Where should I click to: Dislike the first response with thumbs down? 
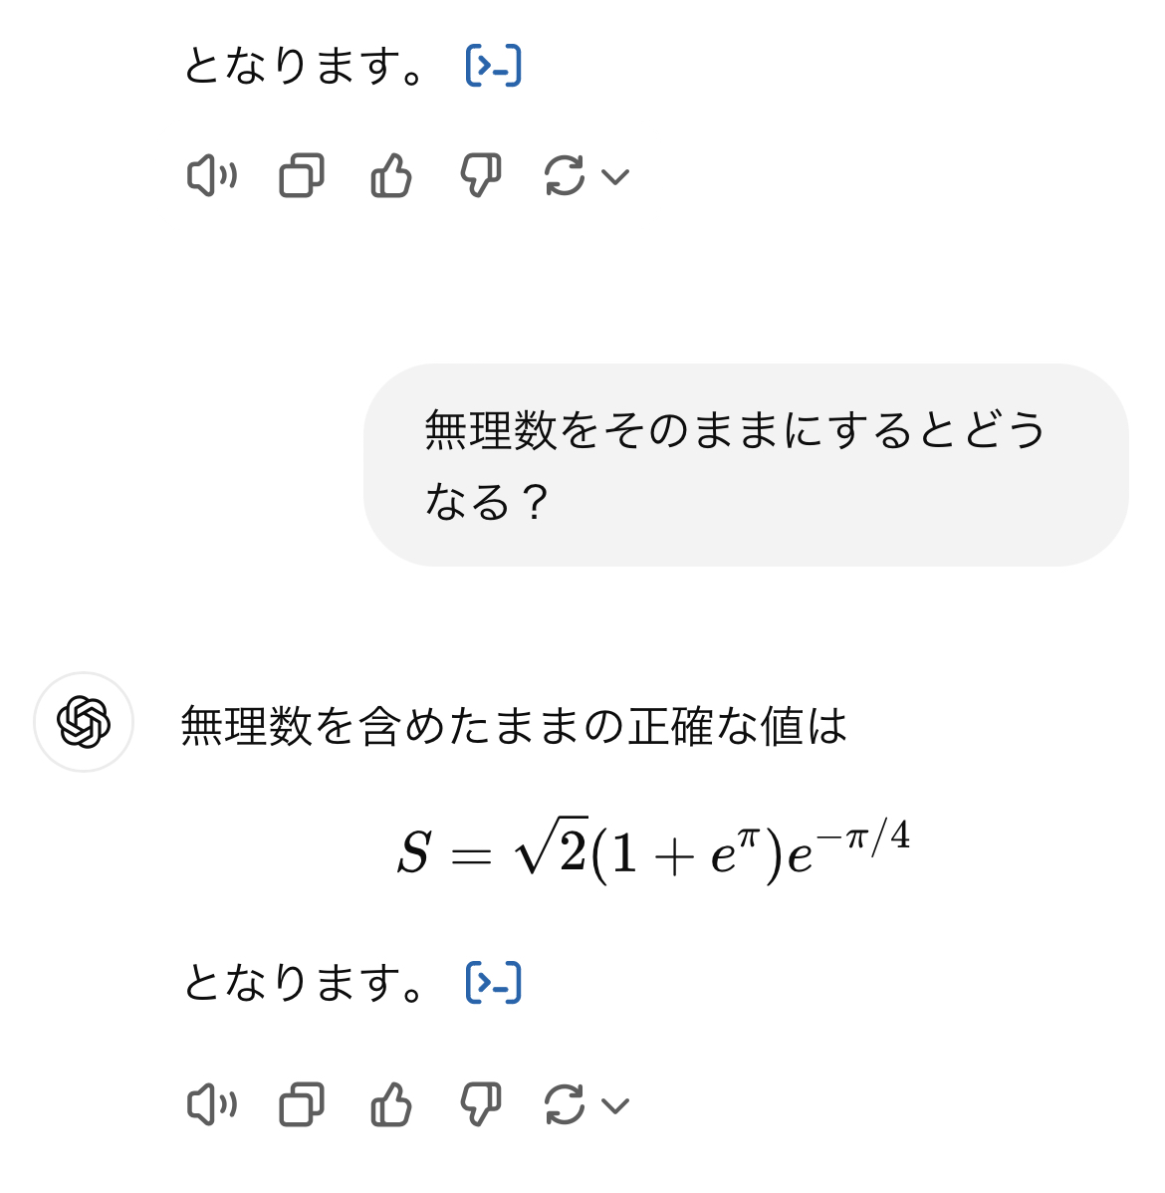coord(480,177)
